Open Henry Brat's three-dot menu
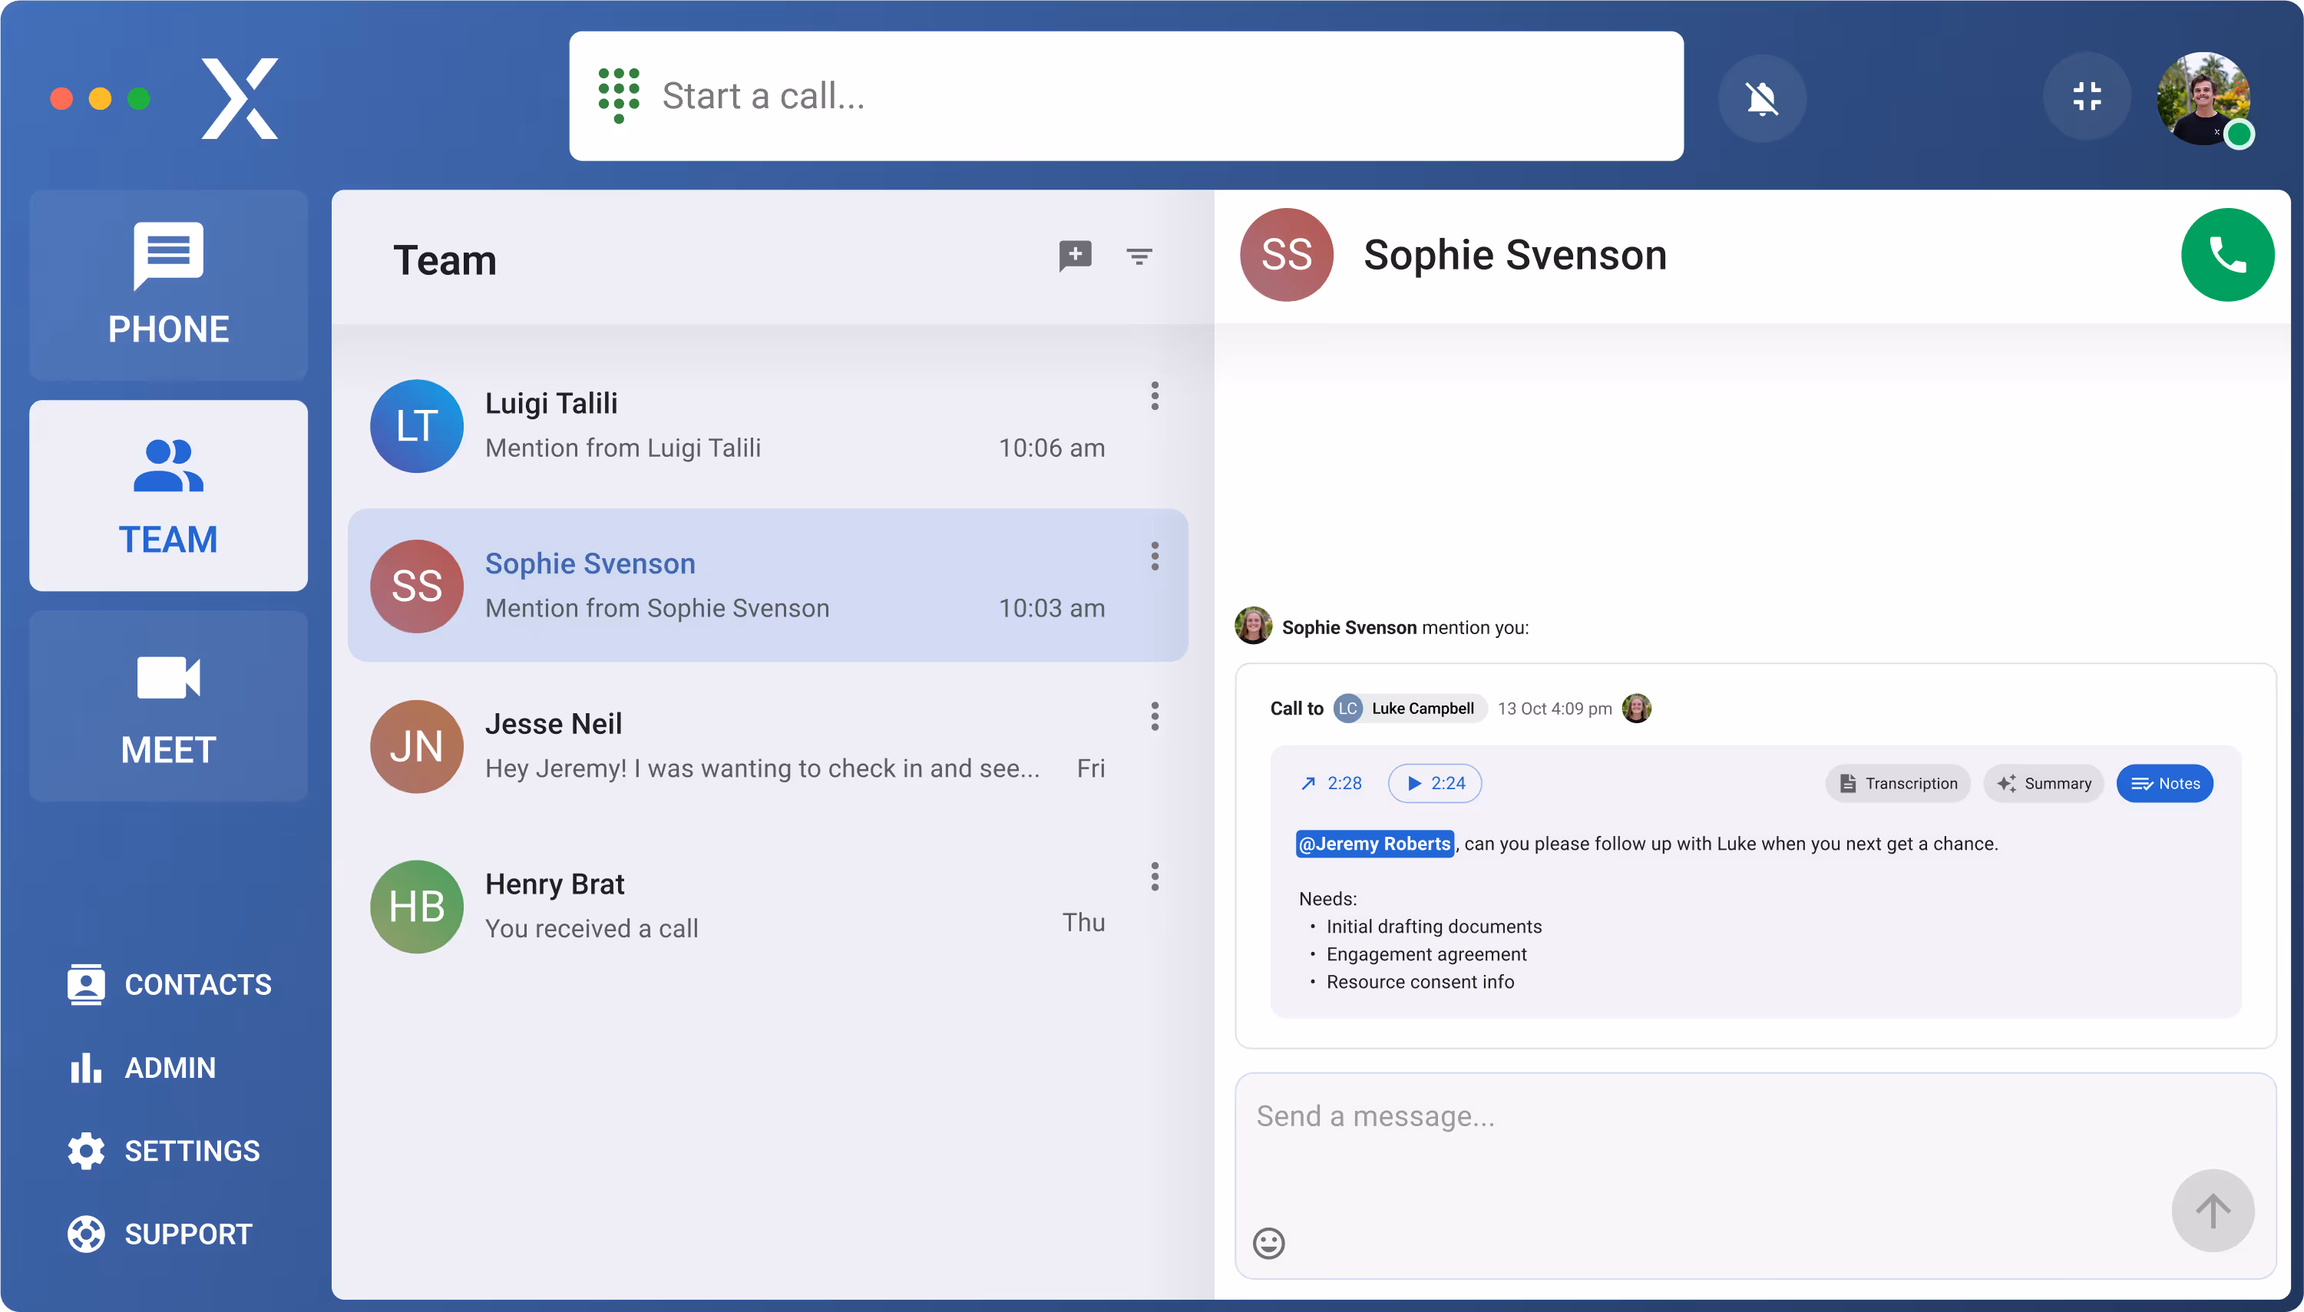This screenshot has height=1312, width=2304. pyautogui.click(x=1154, y=877)
